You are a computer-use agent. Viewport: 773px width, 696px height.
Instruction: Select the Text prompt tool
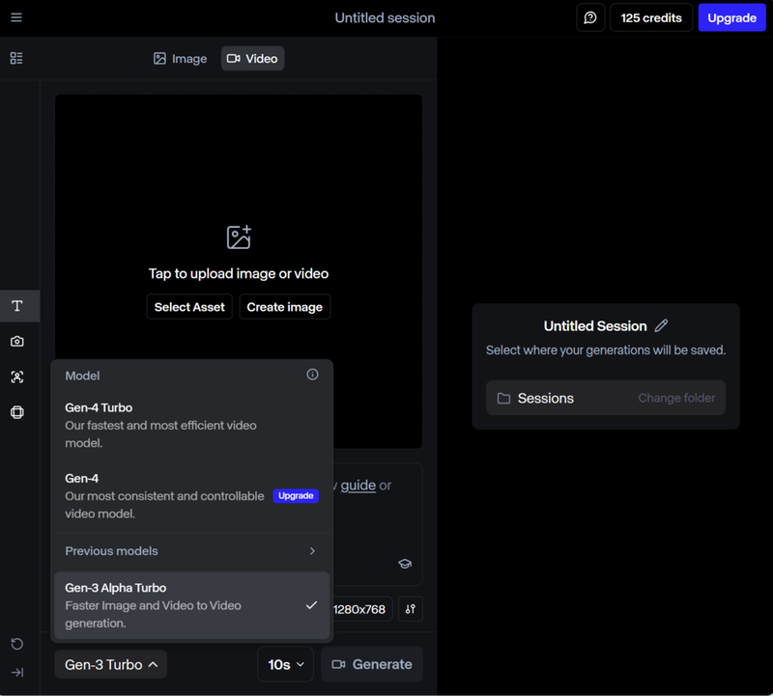point(17,306)
